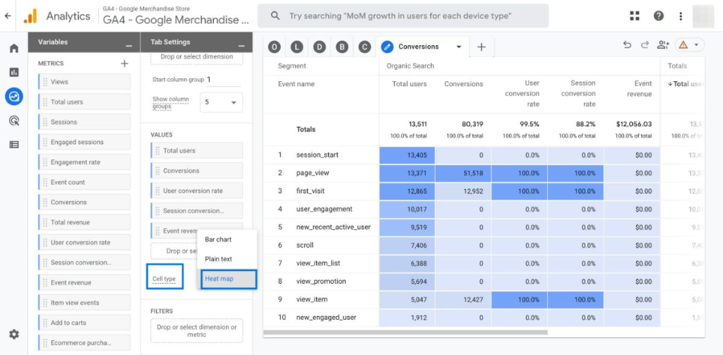Minimize the Tab Settings panel
Screen dimensions: 723x355
coord(241,46)
